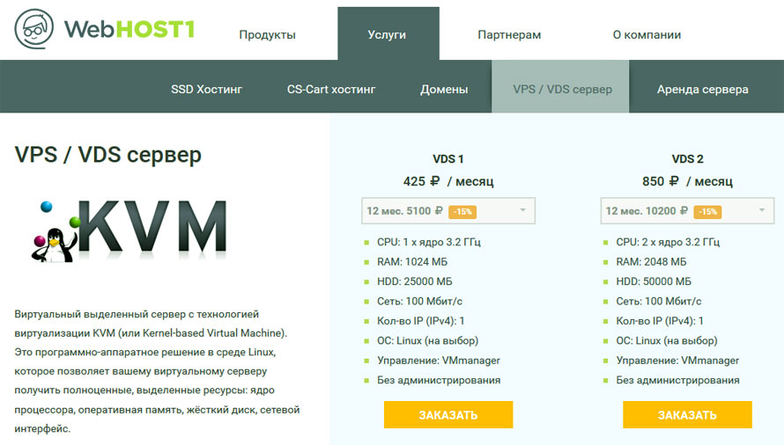Navigate to CS-Cart хостинг
784x445 pixels.
(331, 89)
